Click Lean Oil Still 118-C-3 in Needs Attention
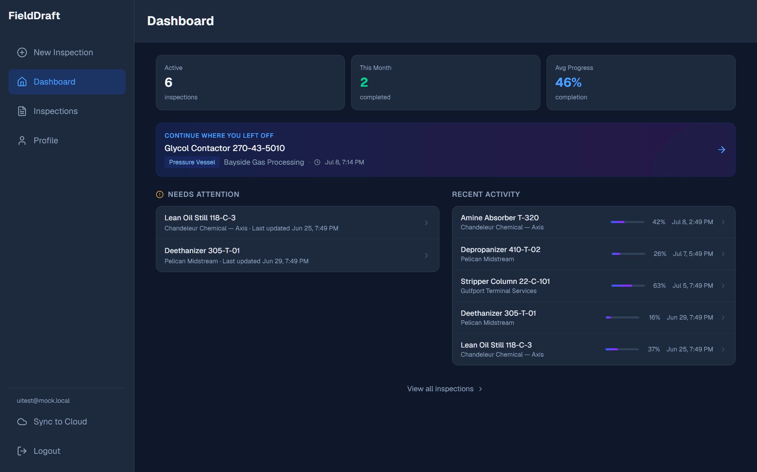 point(200,218)
